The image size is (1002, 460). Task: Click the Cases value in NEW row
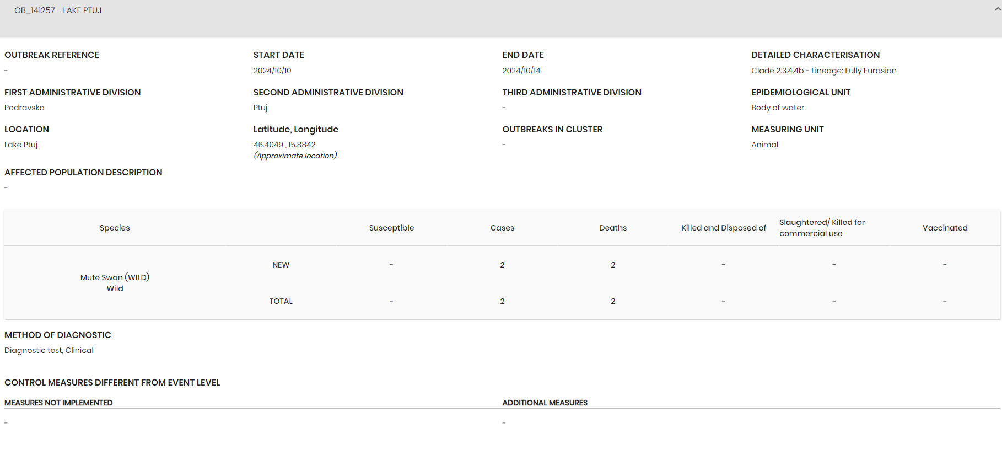[x=502, y=265]
